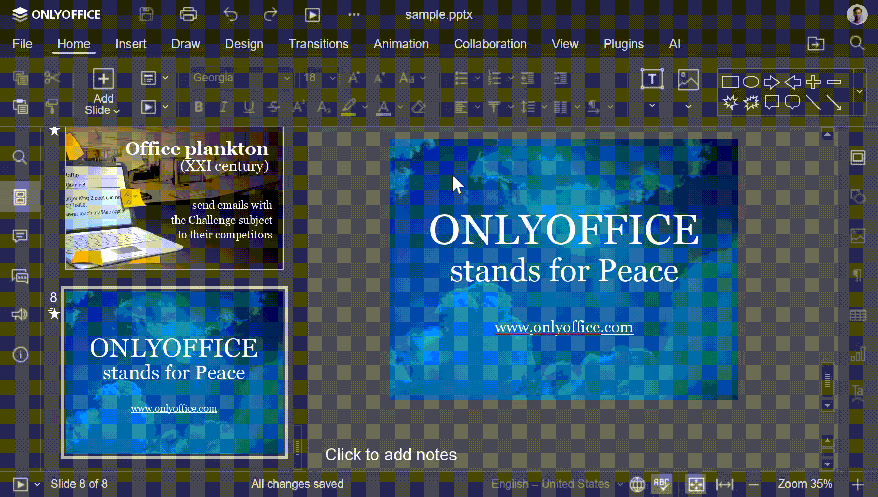The height and width of the screenshot is (497, 878).
Task: Click the Print icon
Action: [x=188, y=14]
